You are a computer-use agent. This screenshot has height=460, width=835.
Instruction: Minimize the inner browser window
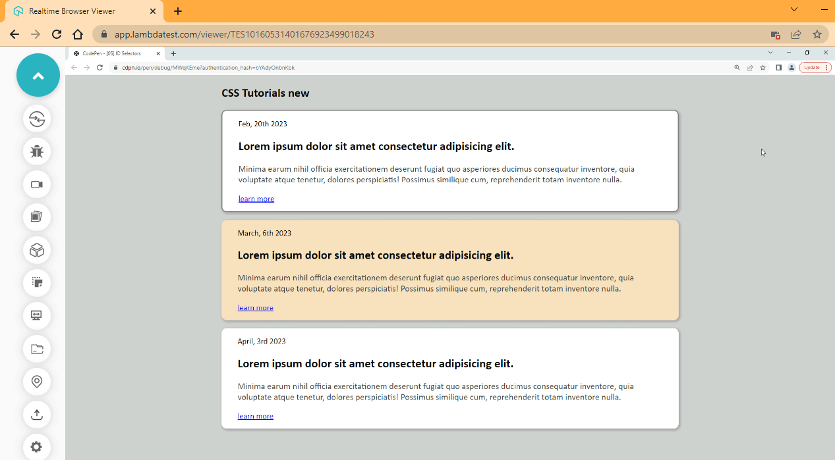point(789,53)
